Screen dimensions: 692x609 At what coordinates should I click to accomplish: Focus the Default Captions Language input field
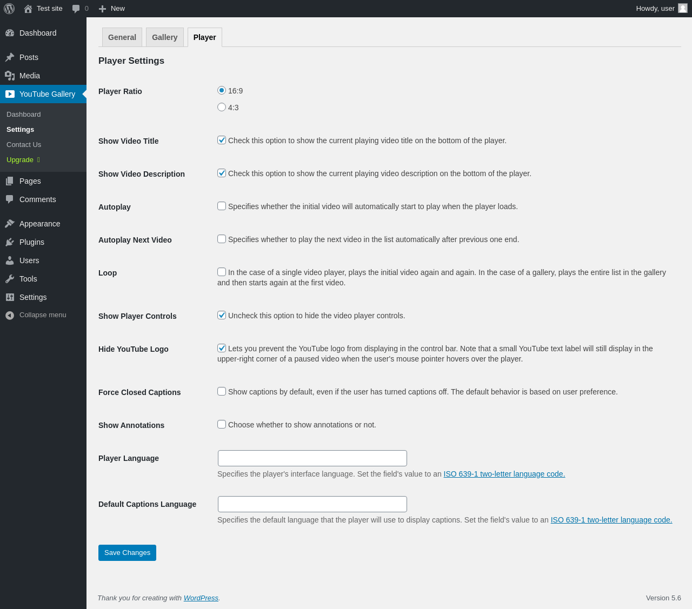tap(312, 504)
